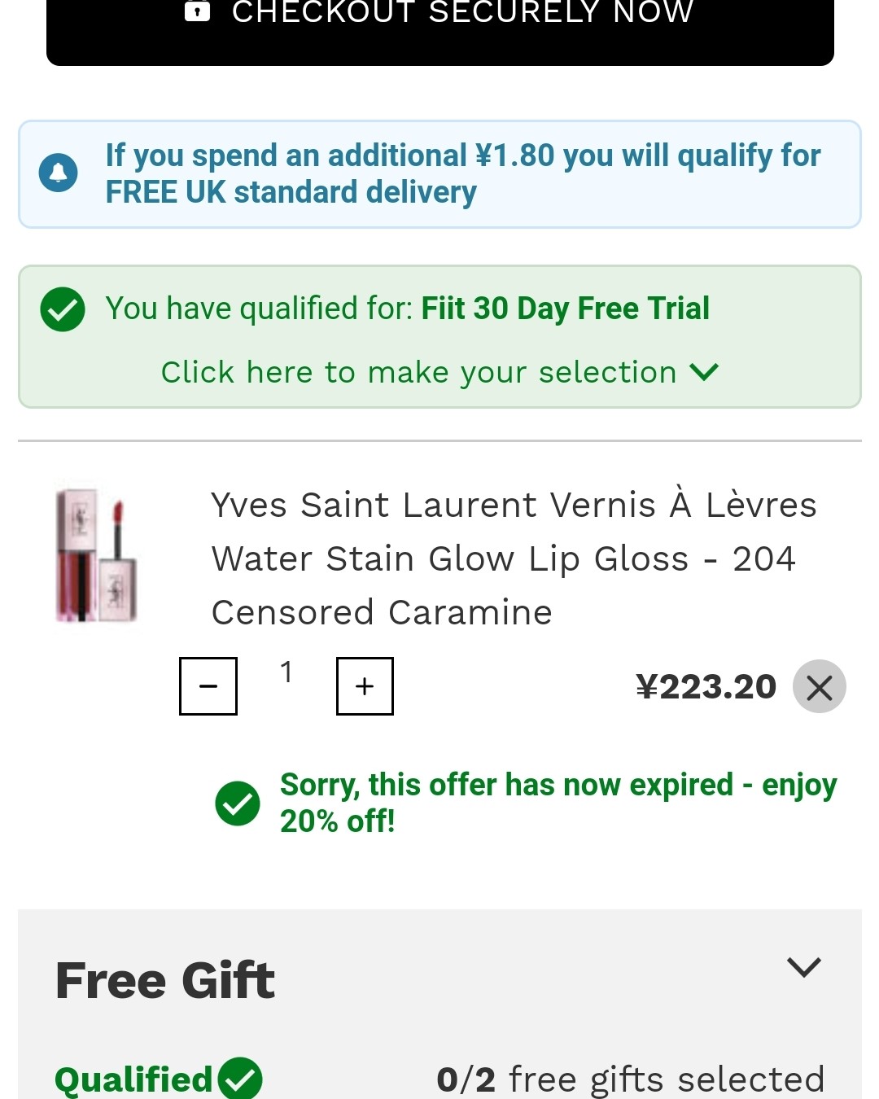The image size is (879, 1099).
Task: Open Yves Saint Laurent Vernis À Lèvres title
Action: tap(513, 558)
